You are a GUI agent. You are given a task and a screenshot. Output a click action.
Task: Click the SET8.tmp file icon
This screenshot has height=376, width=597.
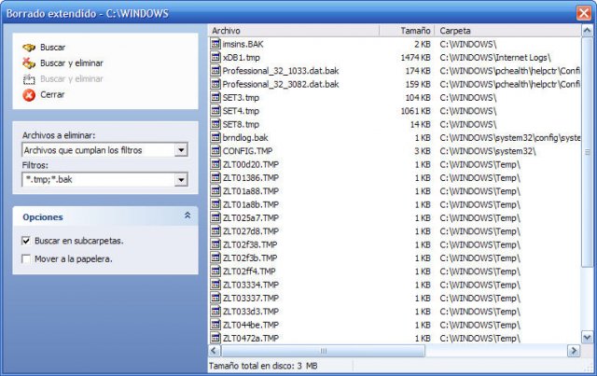tap(215, 124)
